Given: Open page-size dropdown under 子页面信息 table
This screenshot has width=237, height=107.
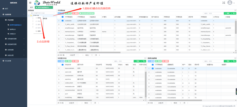Looking at the screenshot, I should 73,55.
